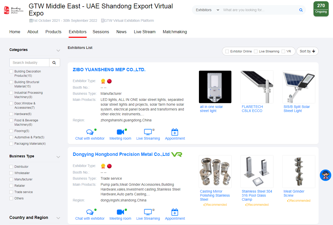Expand the Country and Region section
Screen dimensions: 333x225
(x=58, y=218)
